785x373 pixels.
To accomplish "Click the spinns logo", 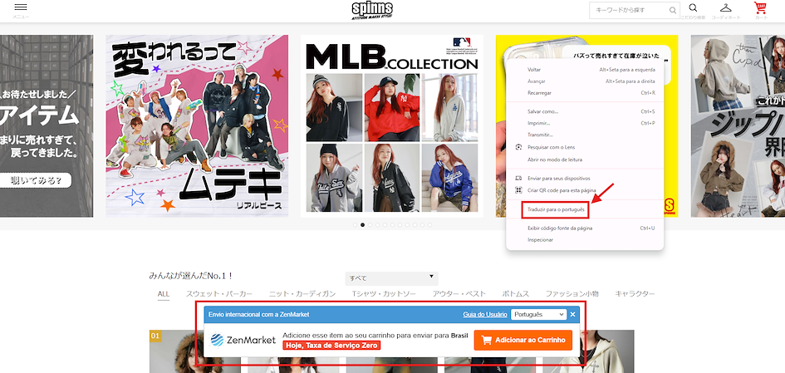I will click(372, 10).
